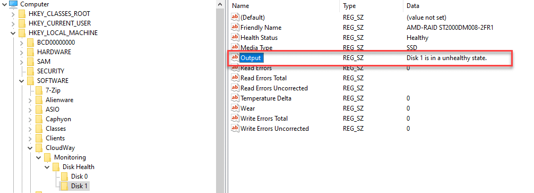Click the (Default) value icon
534x193 pixels.
235,18
